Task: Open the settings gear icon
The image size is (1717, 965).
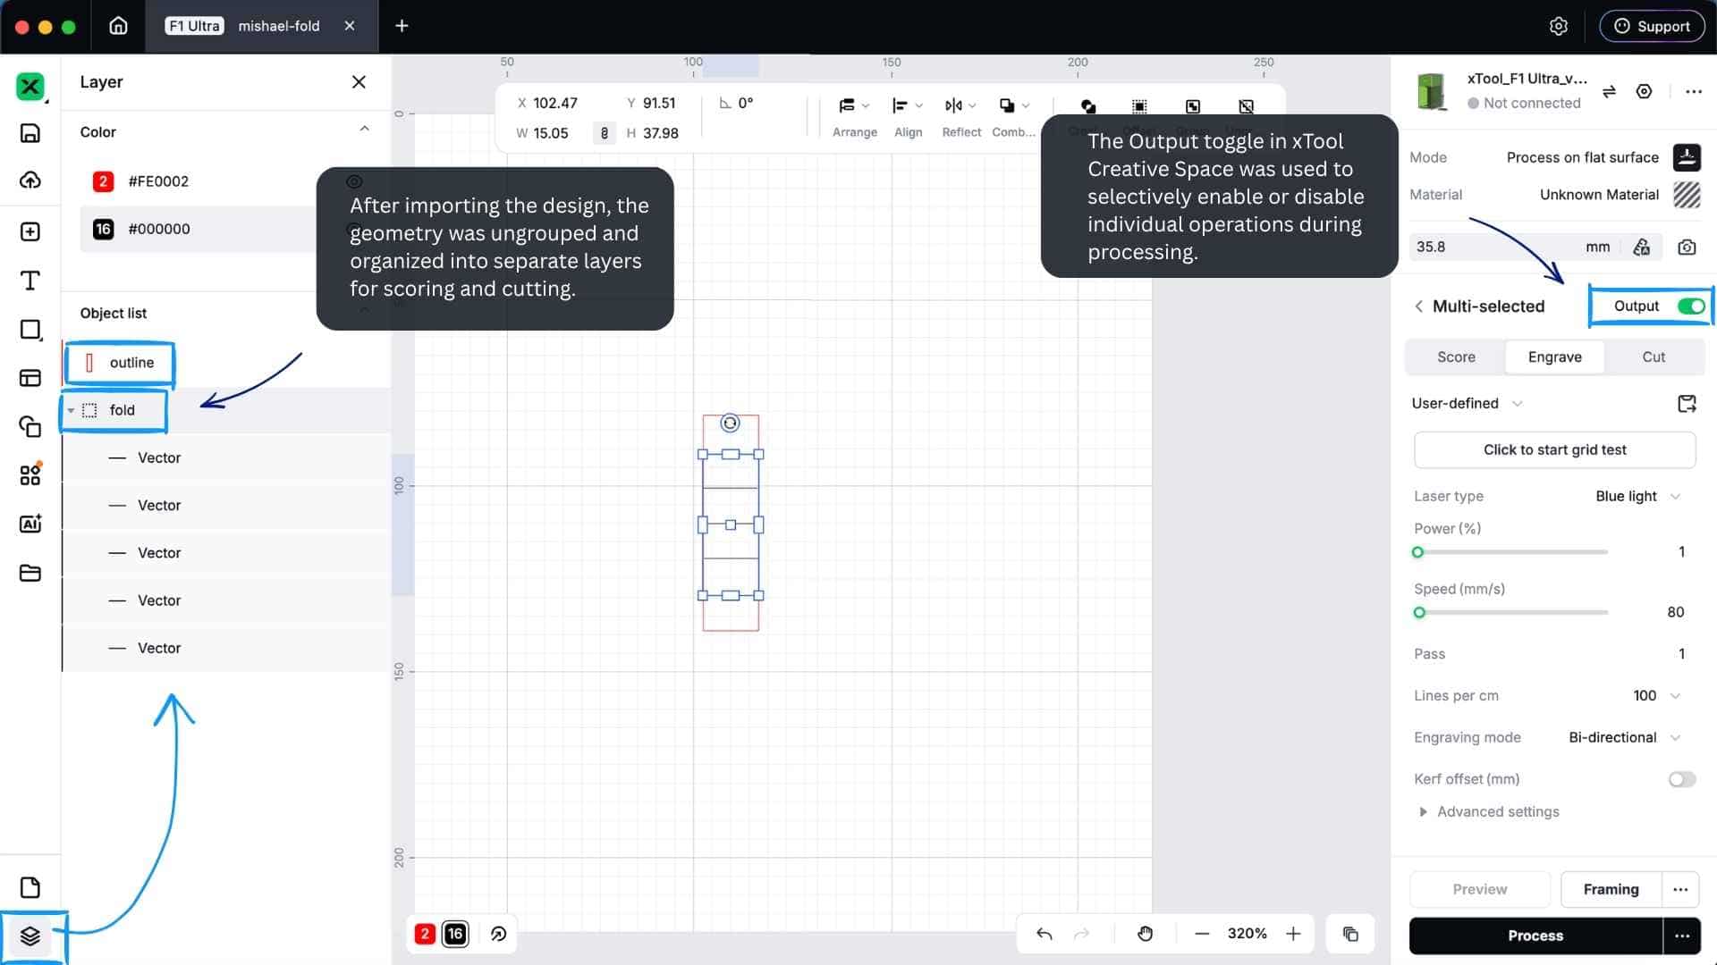Action: pos(1559,26)
